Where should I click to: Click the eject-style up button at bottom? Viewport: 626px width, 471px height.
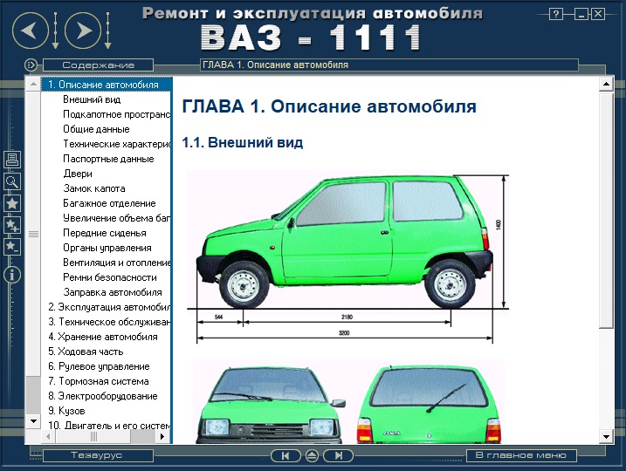313,455
